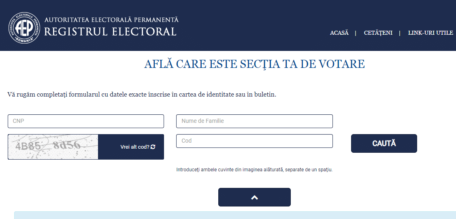
Task: Select the AUTORITATEA ELECTORALĂ PERMANENTĂ header text
Action: pyautogui.click(x=111, y=20)
